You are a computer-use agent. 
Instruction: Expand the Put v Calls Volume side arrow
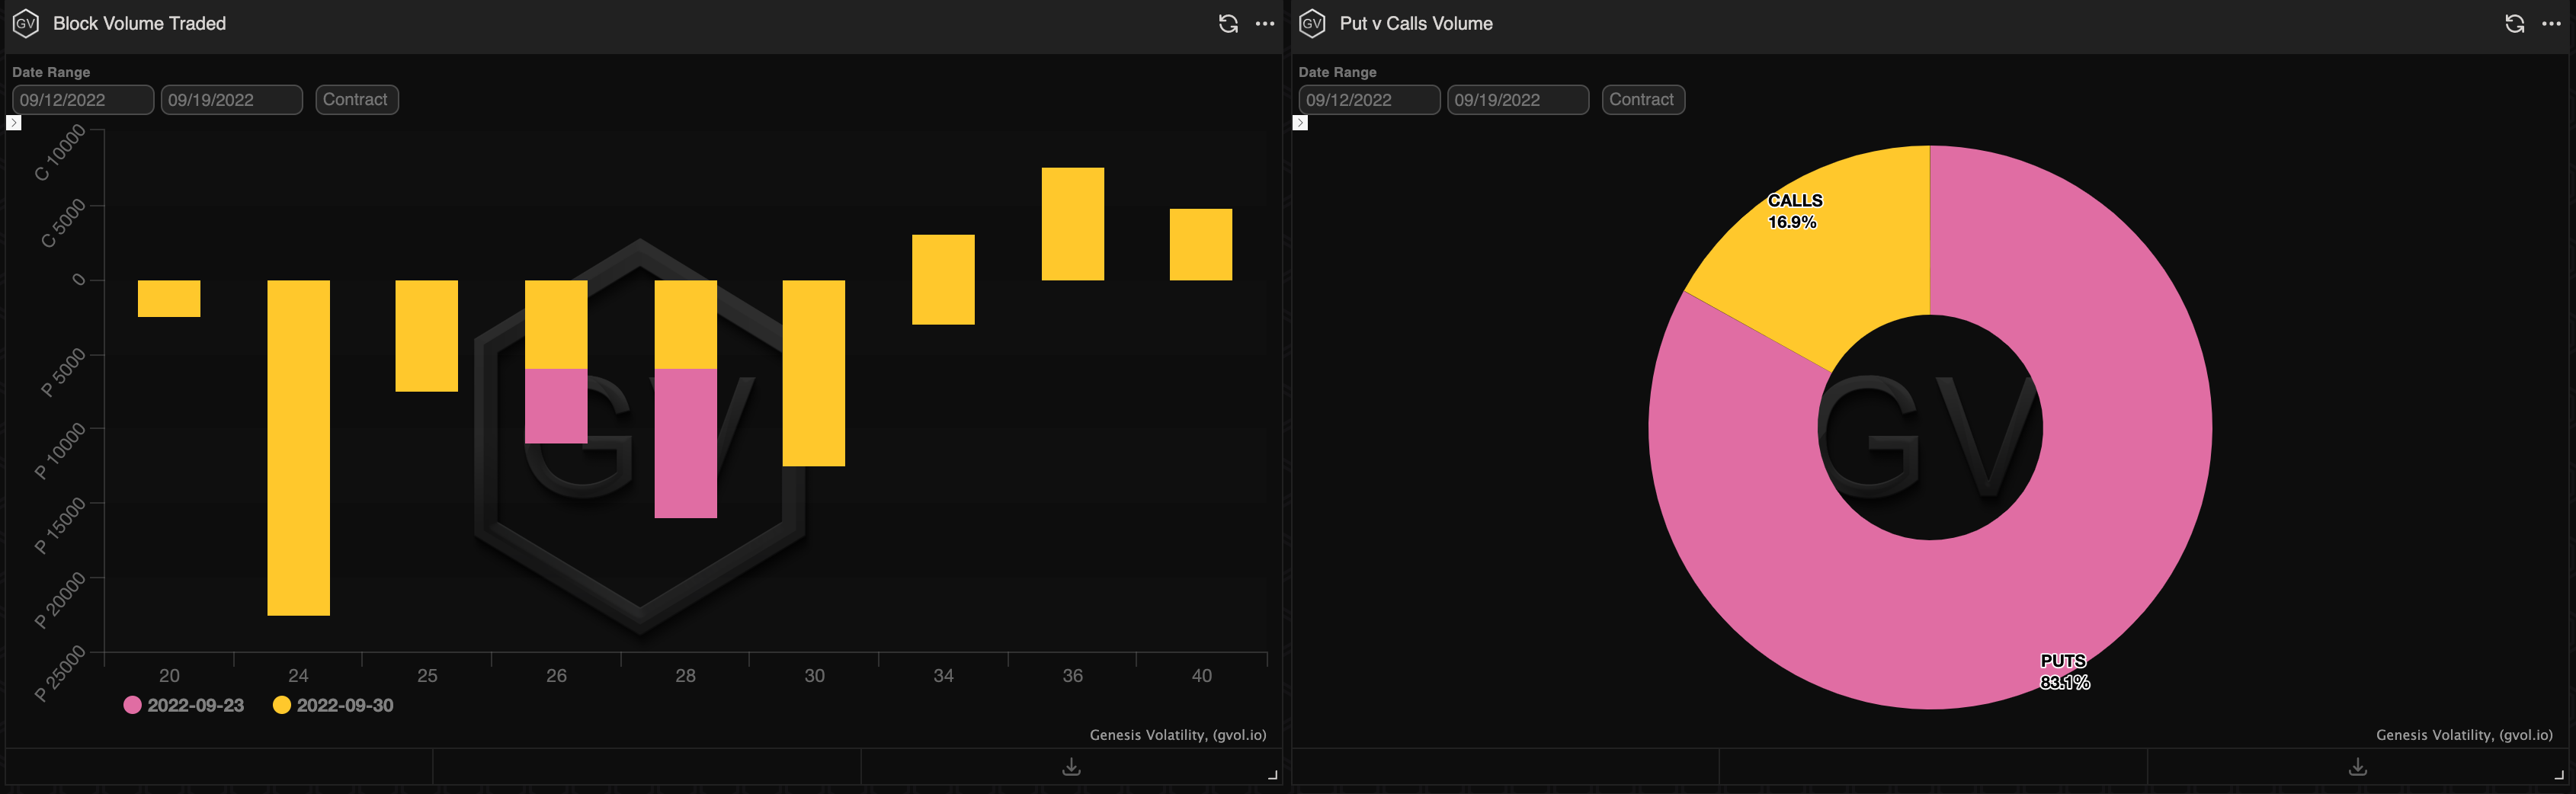click(1300, 122)
